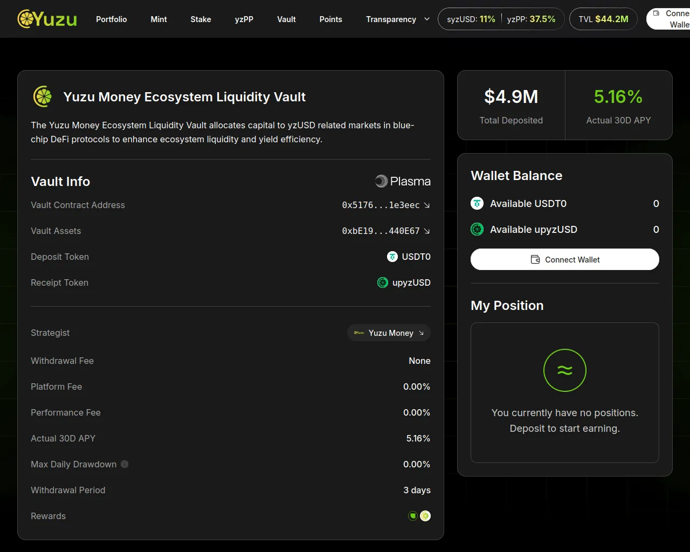The height and width of the screenshot is (552, 690).
Task: Open the Points page
Action: coord(331,19)
